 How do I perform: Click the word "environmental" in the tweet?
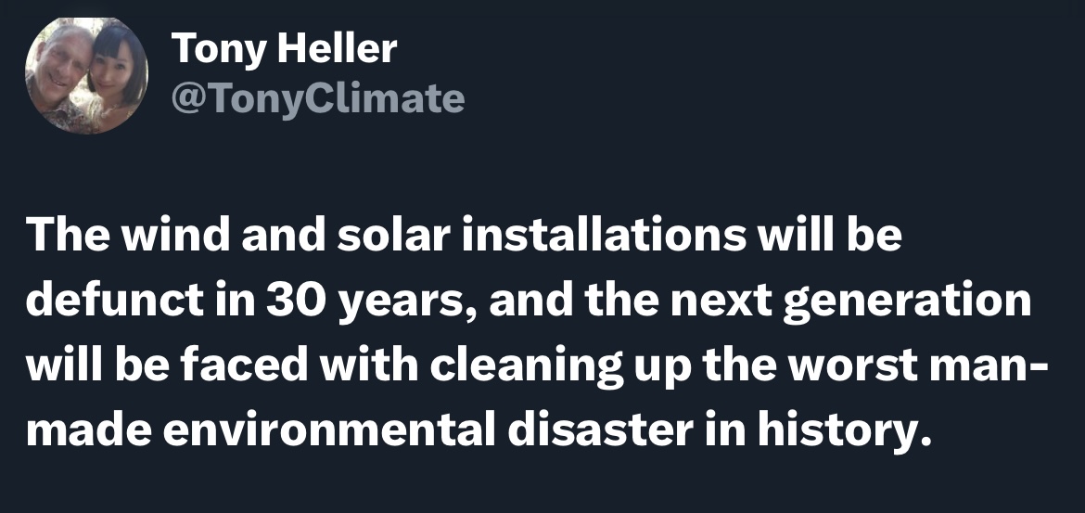(328, 430)
